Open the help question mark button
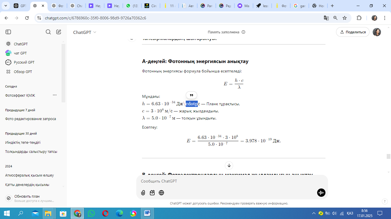This screenshot has height=219, width=391. (385, 201)
